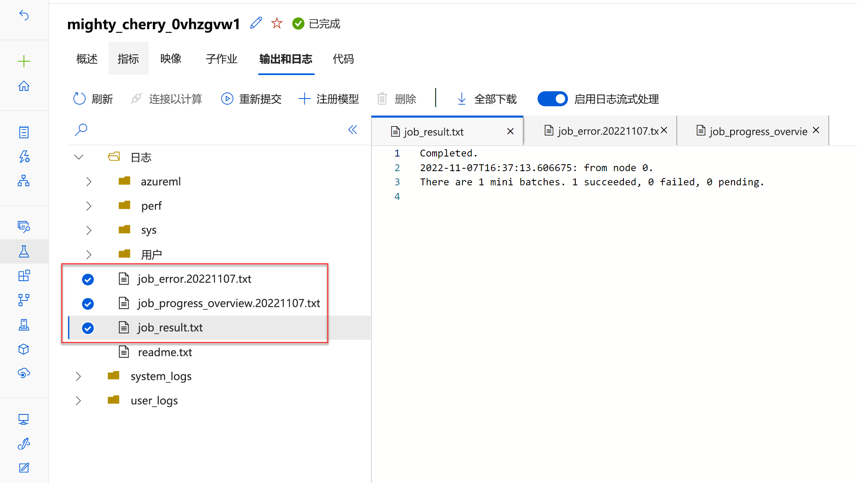This screenshot has height=483, width=857.
Task: Select job_error.20221107.txt file name
Action: coord(194,279)
